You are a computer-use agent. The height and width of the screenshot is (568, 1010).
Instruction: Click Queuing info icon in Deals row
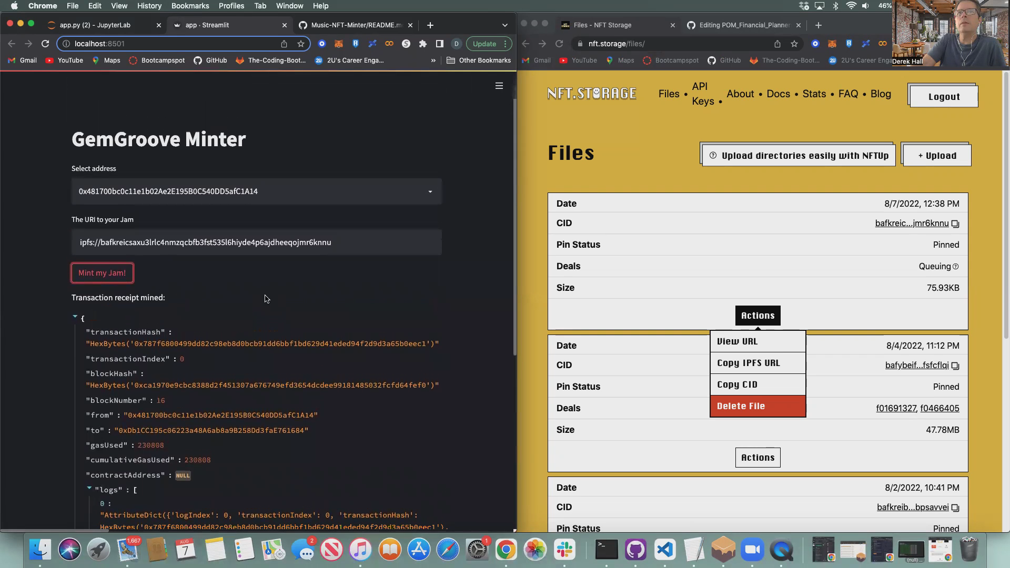pyautogui.click(x=956, y=267)
